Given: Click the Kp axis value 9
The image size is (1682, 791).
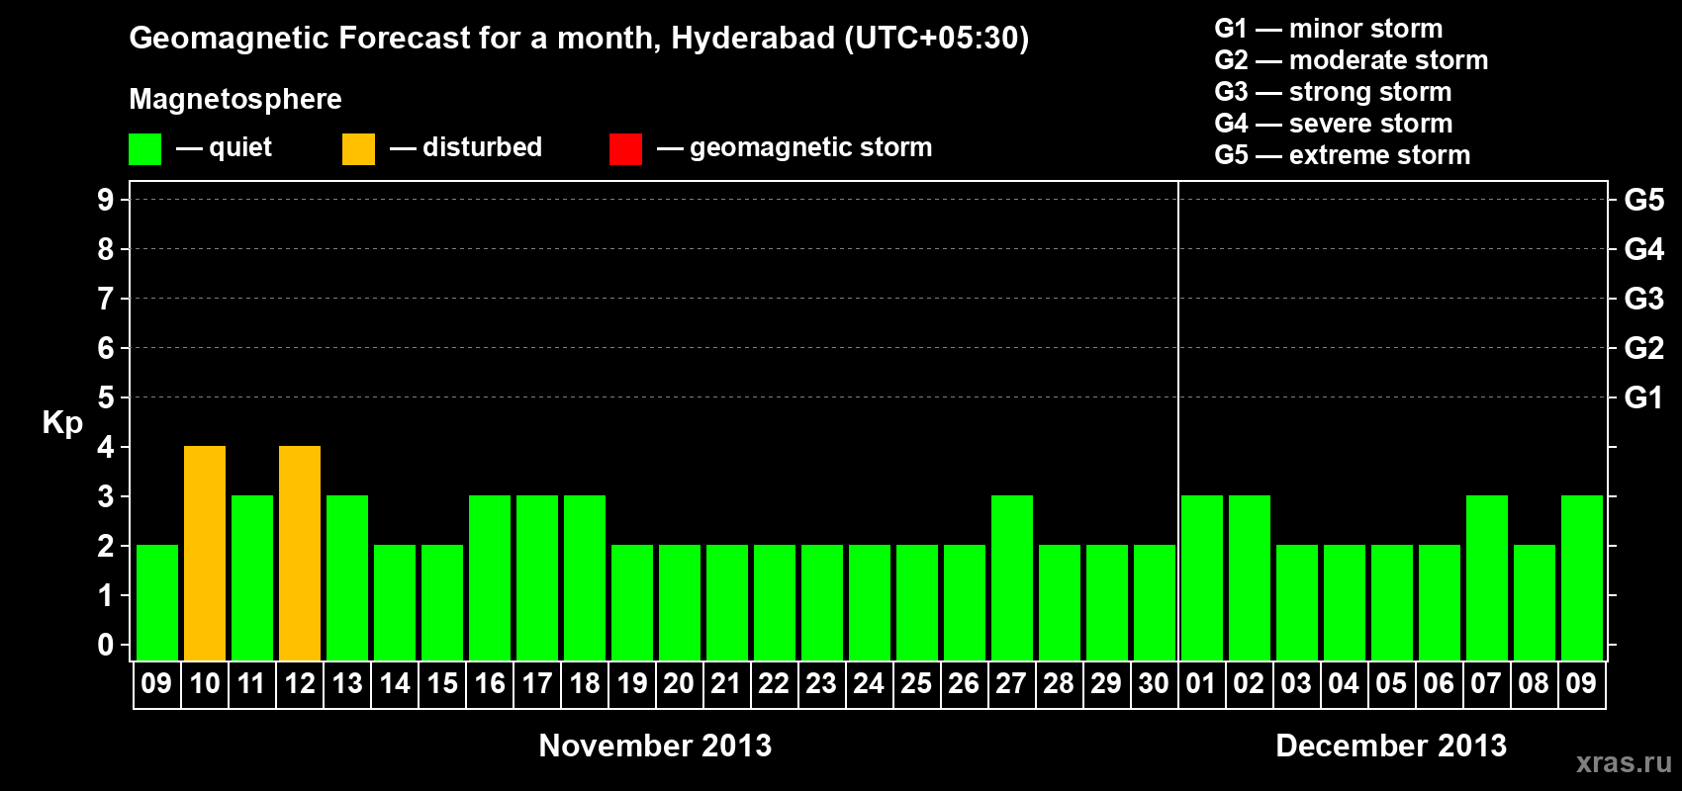Looking at the screenshot, I should tap(106, 200).
